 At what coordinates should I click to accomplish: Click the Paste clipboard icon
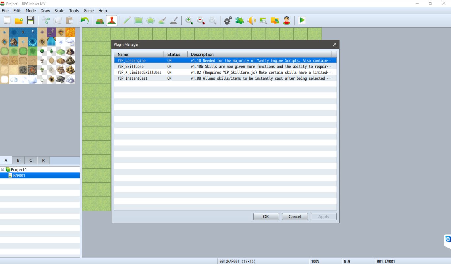tap(70, 20)
